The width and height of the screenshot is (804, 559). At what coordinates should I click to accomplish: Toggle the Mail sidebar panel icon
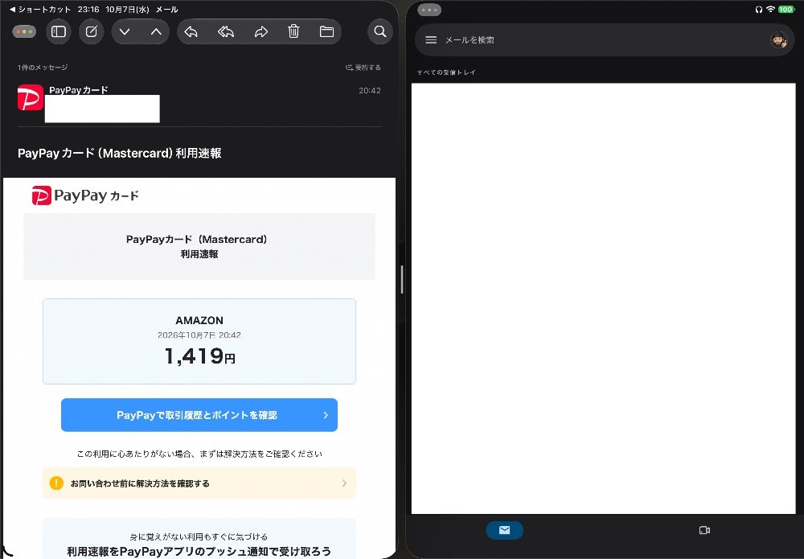(59, 32)
